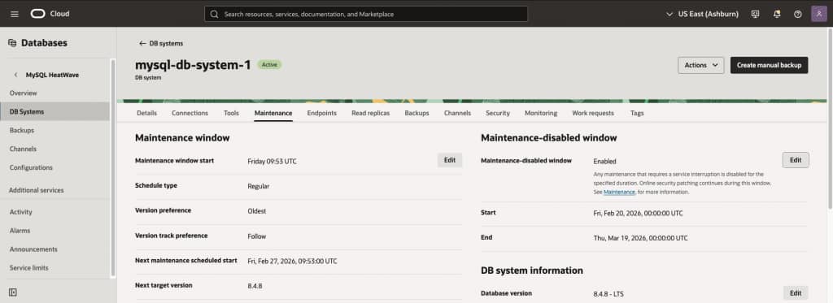833x303 pixels.
Task: Select 'Fri, Feb 20, 2026, 00:00:00 UTC' value
Action: click(638, 214)
